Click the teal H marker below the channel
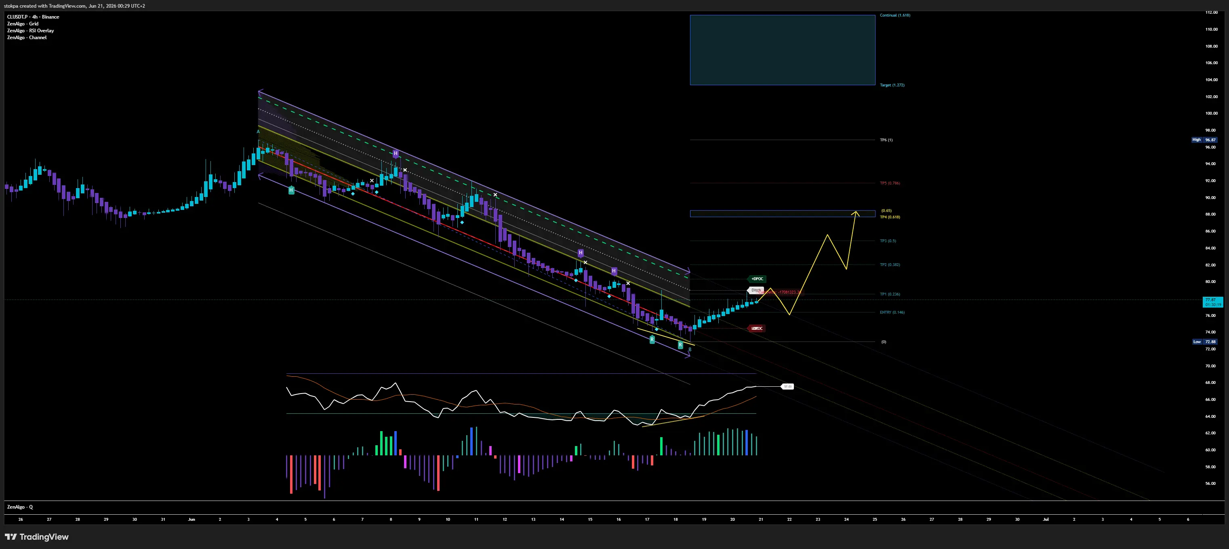1229x549 pixels. (291, 190)
